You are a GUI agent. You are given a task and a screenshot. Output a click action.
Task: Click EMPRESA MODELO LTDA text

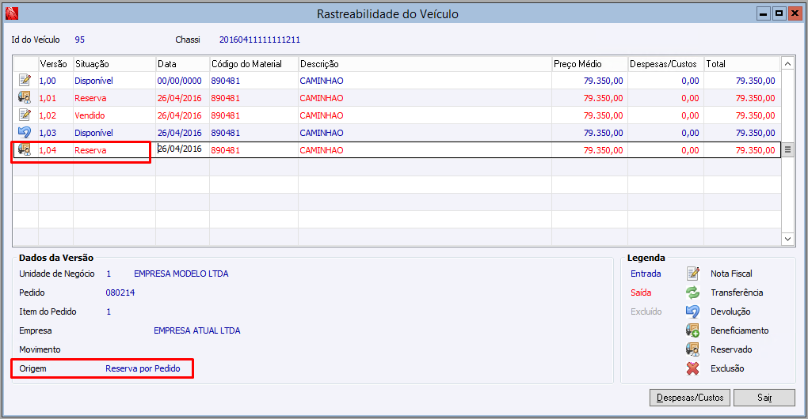tap(181, 274)
